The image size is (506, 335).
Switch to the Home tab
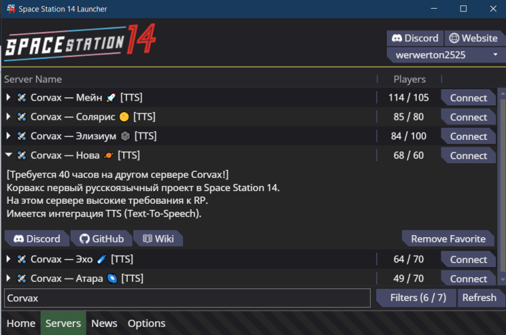(21, 324)
